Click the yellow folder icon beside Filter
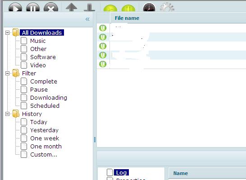The height and width of the screenshot is (180, 246). pos(16,73)
